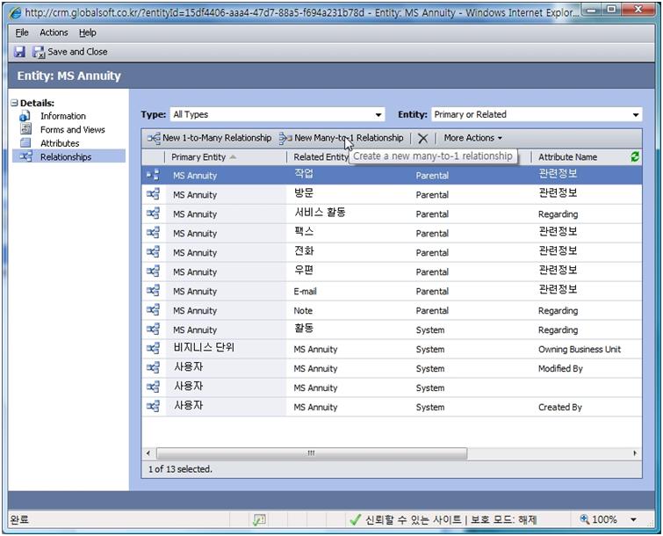The image size is (663, 536).
Task: Click the 완료 status bar text
Action: tap(19, 519)
